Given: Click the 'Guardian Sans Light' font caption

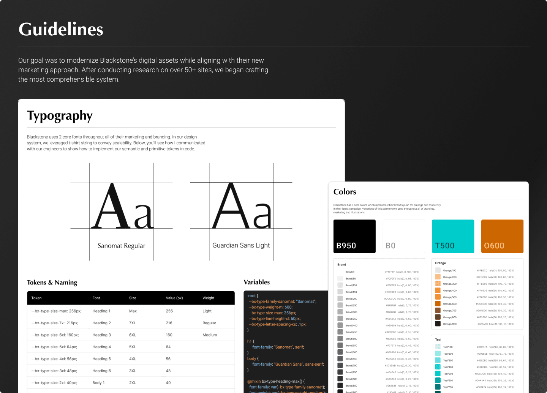Looking at the screenshot, I should pyautogui.click(x=241, y=245).
